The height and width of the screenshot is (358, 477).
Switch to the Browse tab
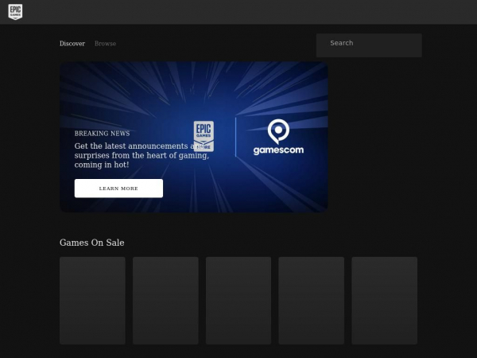(105, 44)
